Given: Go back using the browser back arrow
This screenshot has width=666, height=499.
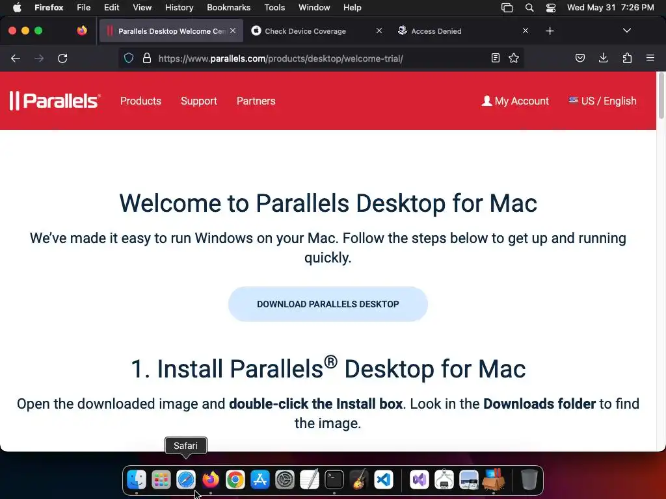Looking at the screenshot, I should pyautogui.click(x=16, y=58).
